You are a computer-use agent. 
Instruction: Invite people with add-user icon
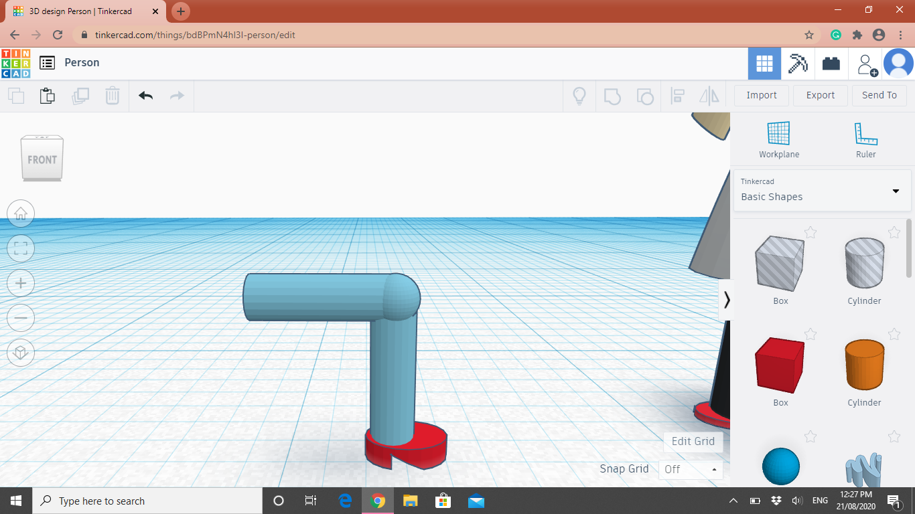(867, 64)
